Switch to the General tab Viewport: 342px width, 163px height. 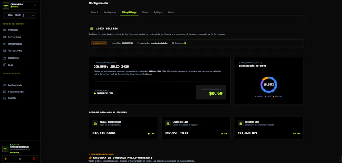click(94, 12)
